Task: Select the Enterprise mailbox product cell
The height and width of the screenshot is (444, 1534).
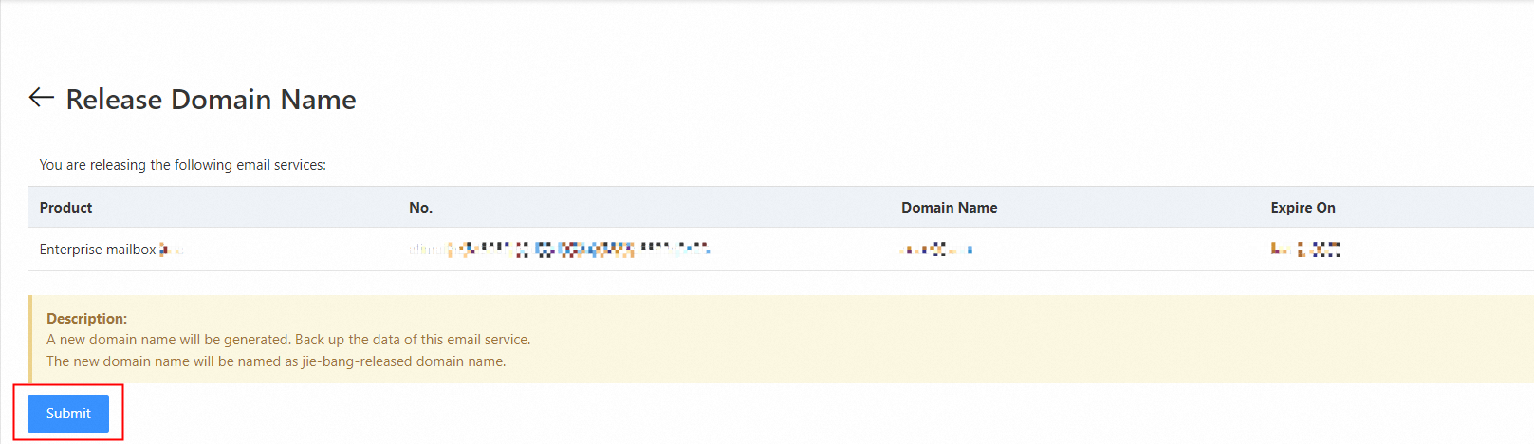Action: click(97, 250)
